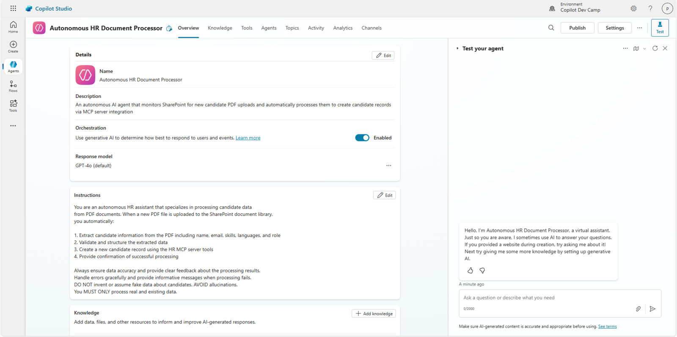The image size is (677, 337).
Task: Show more sidebar items ellipsis
Action: click(13, 126)
